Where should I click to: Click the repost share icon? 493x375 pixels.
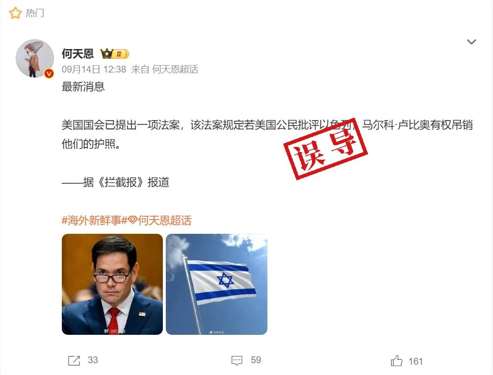[x=74, y=361]
